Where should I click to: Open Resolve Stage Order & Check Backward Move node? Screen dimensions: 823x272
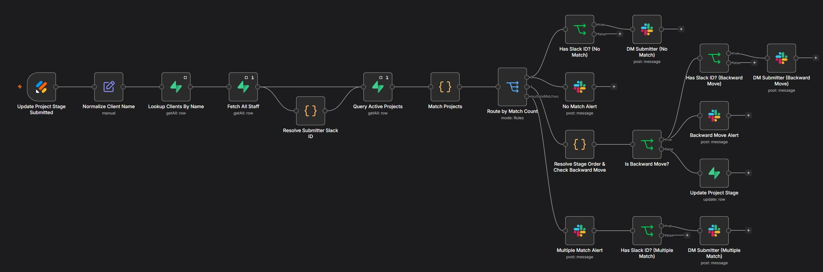point(579,144)
